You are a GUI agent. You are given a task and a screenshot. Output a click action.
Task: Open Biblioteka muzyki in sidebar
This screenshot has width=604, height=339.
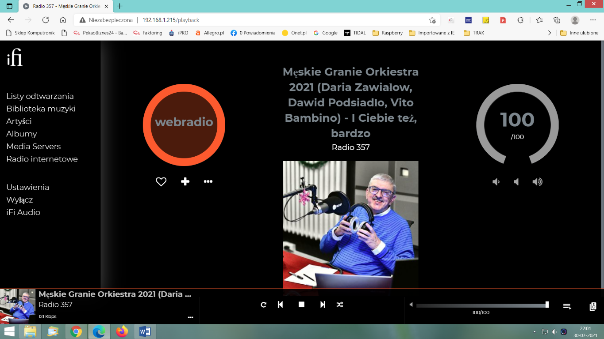point(41,109)
